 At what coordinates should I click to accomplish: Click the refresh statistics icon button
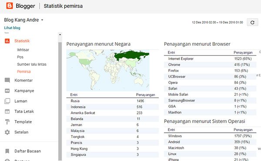(252, 22)
